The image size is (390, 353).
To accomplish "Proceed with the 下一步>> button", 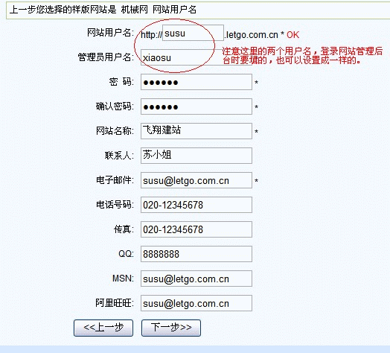I will point(171,328).
